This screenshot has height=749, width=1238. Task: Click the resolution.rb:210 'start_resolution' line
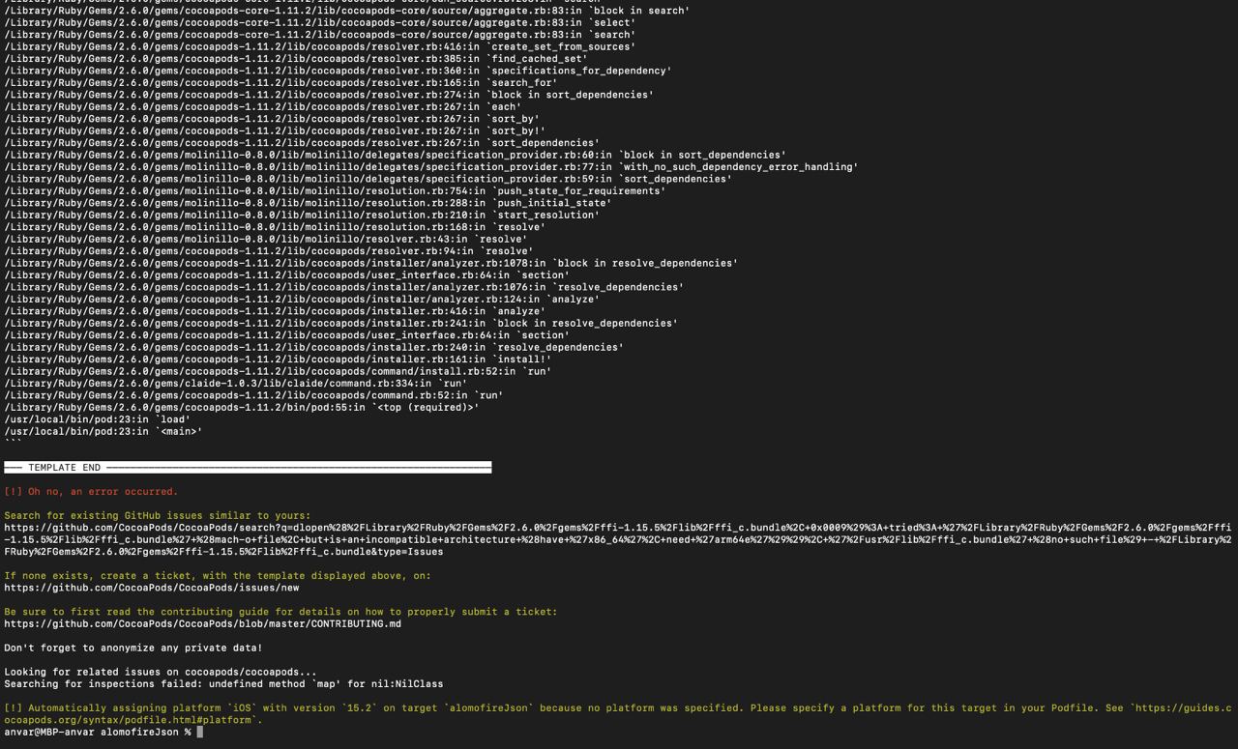coord(302,215)
